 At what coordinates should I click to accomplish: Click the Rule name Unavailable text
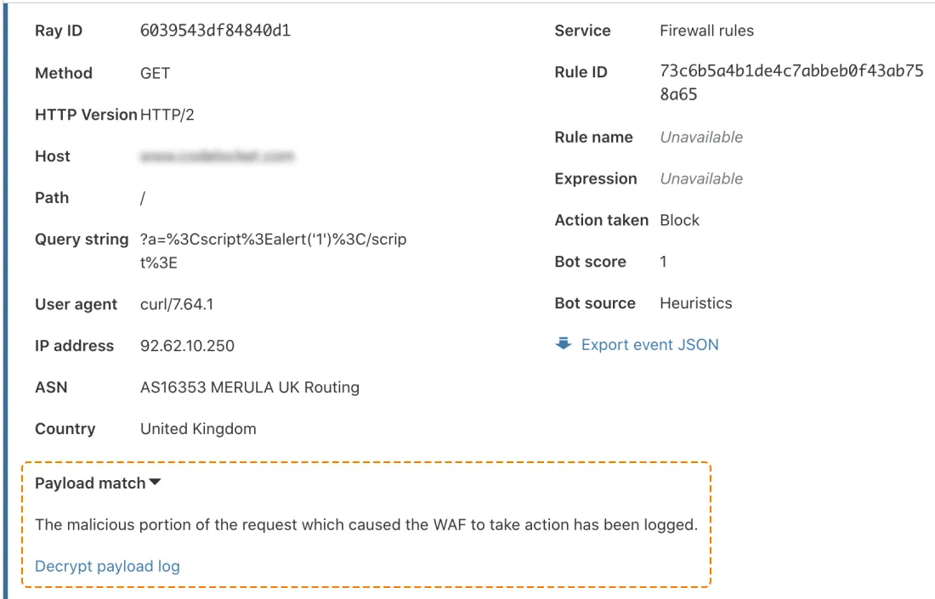[x=700, y=137]
